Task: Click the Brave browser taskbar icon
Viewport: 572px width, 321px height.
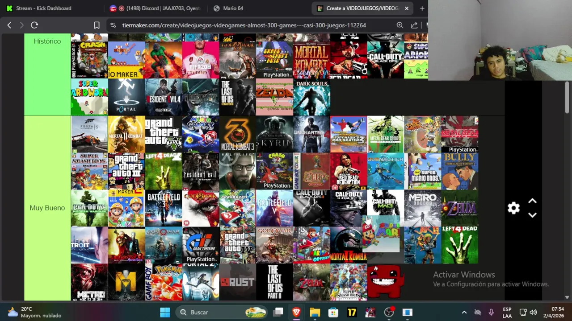Action: click(296, 313)
